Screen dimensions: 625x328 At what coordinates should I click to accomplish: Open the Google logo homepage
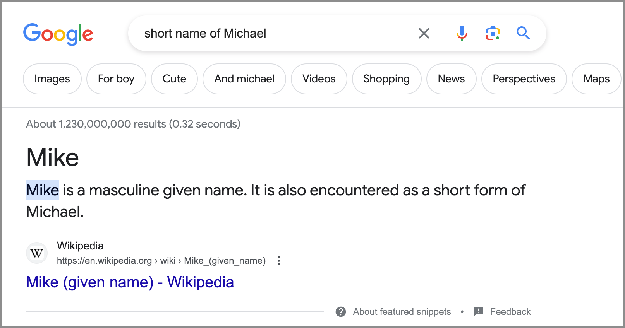(x=58, y=34)
